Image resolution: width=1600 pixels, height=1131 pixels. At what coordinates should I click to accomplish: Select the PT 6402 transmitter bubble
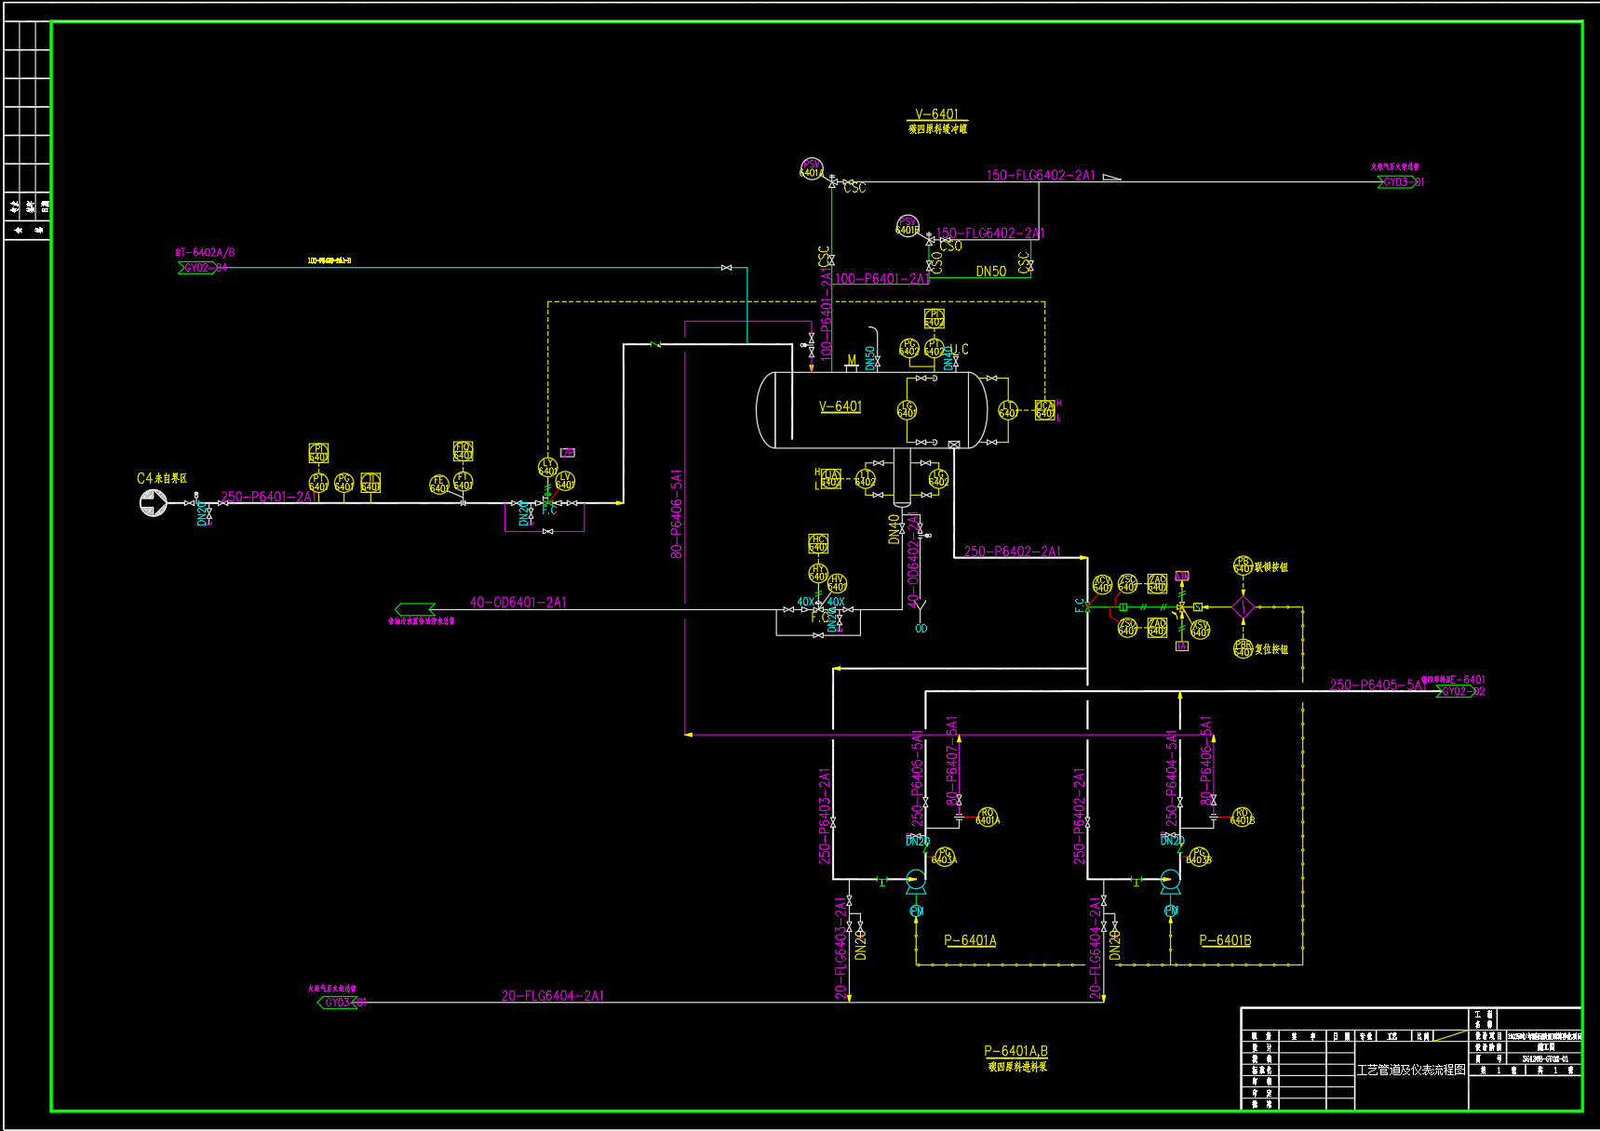coord(934,348)
